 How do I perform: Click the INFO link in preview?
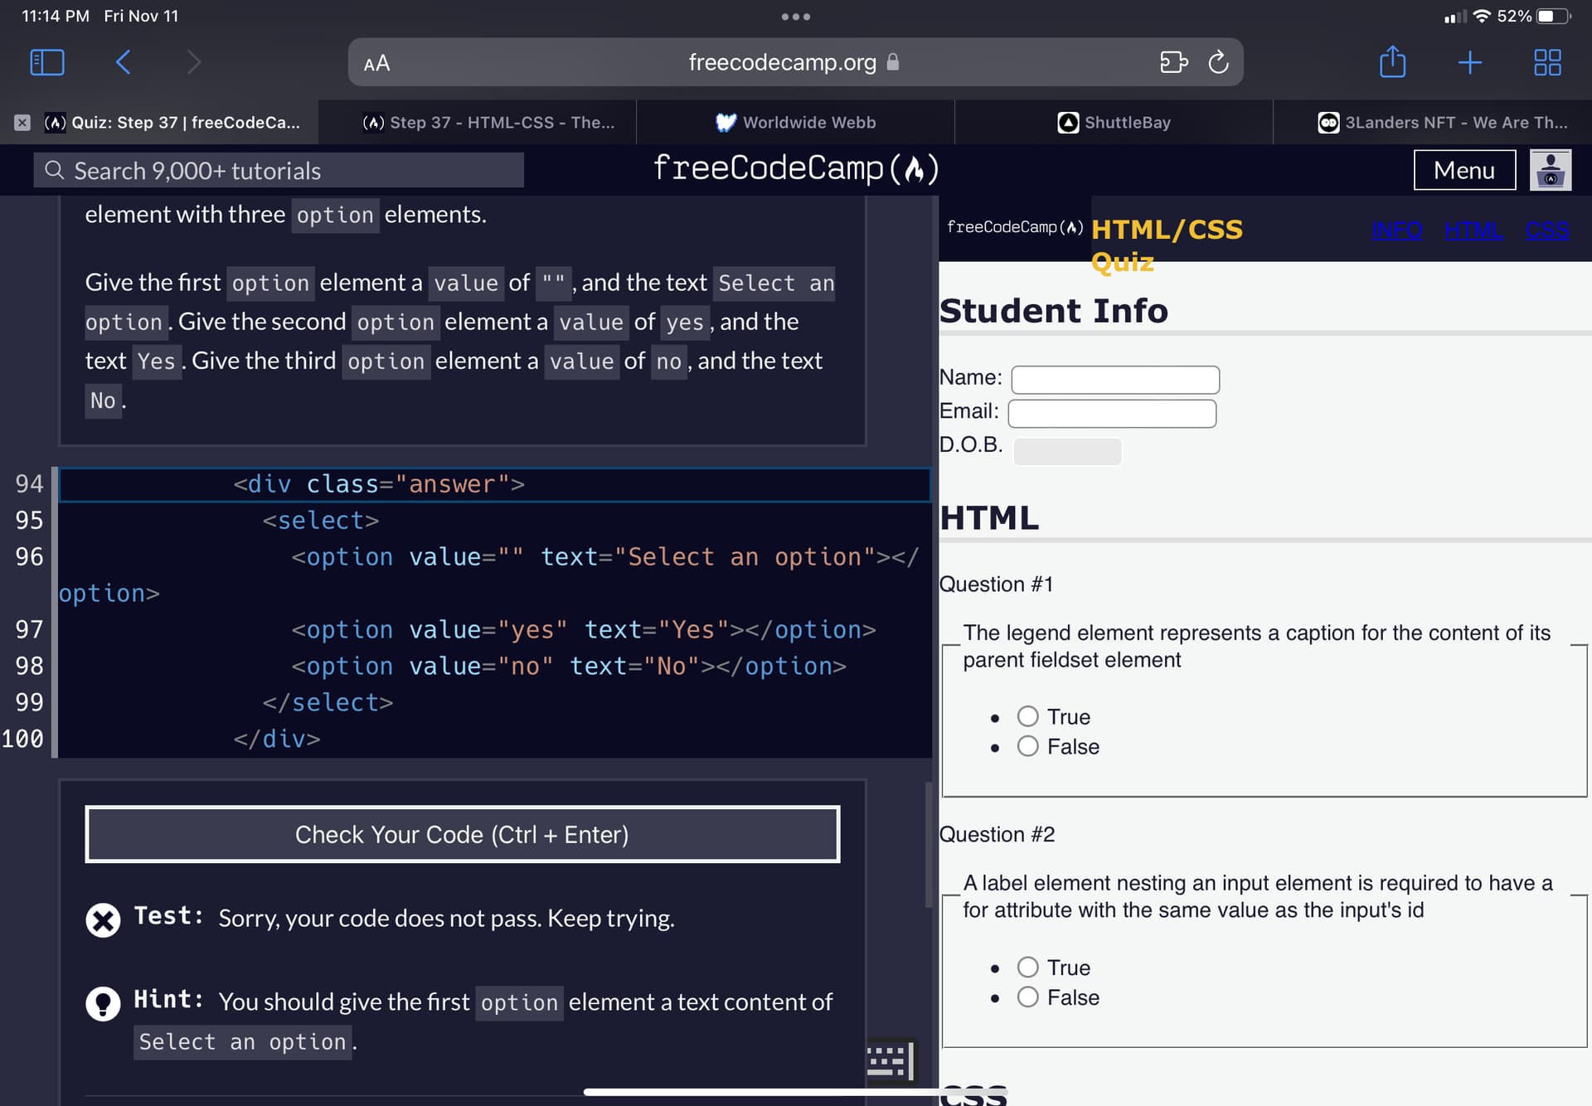coord(1396,230)
